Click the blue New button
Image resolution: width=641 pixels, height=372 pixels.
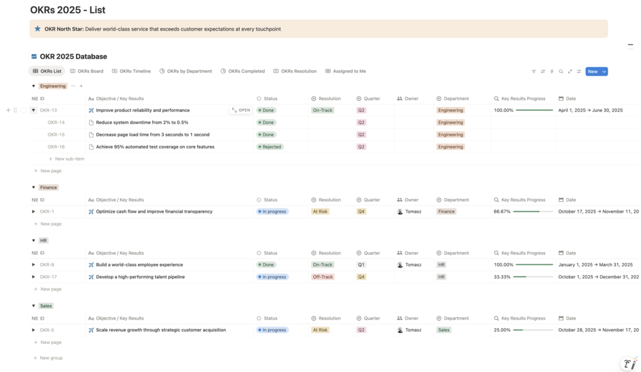(593, 71)
